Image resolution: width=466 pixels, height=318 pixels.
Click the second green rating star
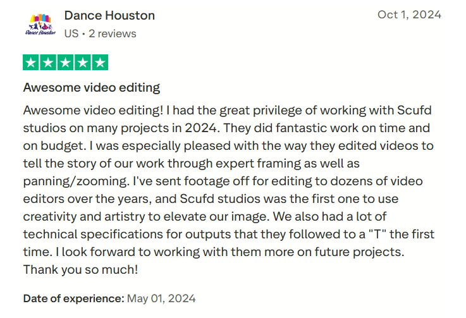[x=48, y=63]
